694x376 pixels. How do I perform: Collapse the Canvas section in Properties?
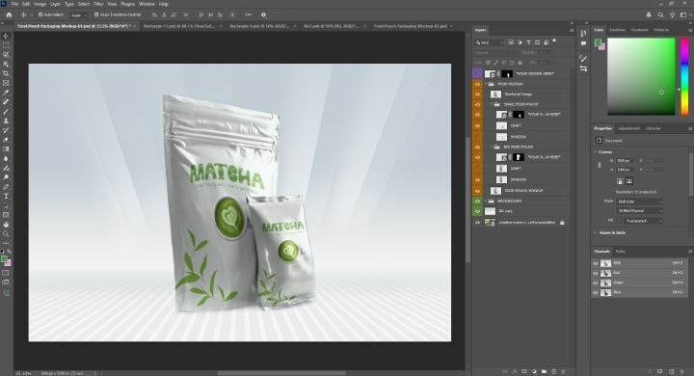point(596,152)
